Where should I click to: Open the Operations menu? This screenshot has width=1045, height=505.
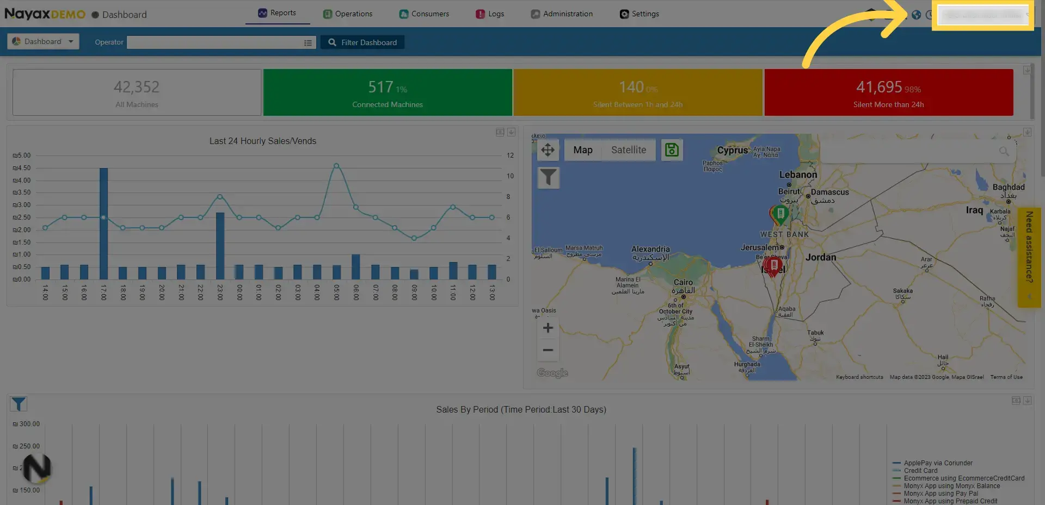348,14
